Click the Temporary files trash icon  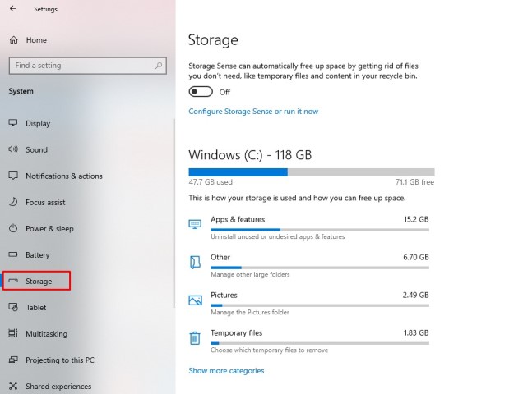click(195, 337)
